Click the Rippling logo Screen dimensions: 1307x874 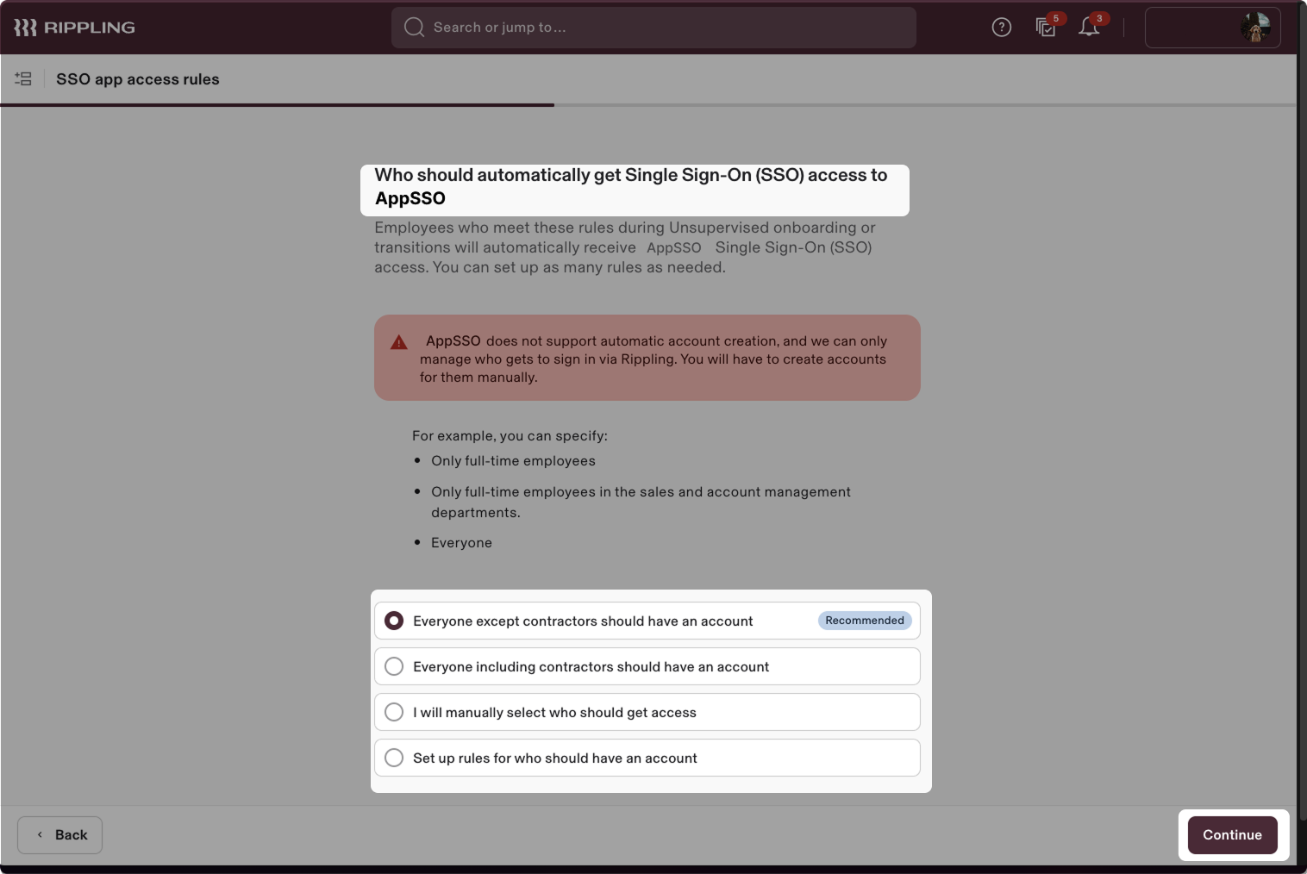pyautogui.click(x=74, y=28)
